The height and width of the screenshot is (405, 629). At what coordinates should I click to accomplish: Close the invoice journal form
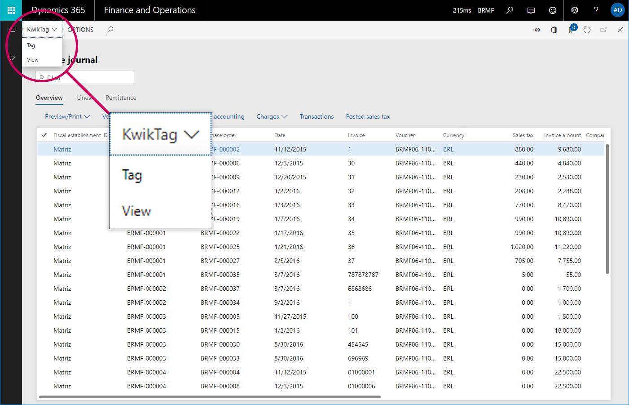(x=620, y=30)
